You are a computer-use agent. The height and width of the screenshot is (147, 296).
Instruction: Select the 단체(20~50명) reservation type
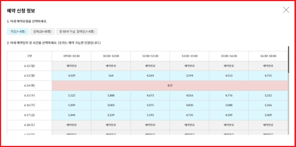point(42,31)
